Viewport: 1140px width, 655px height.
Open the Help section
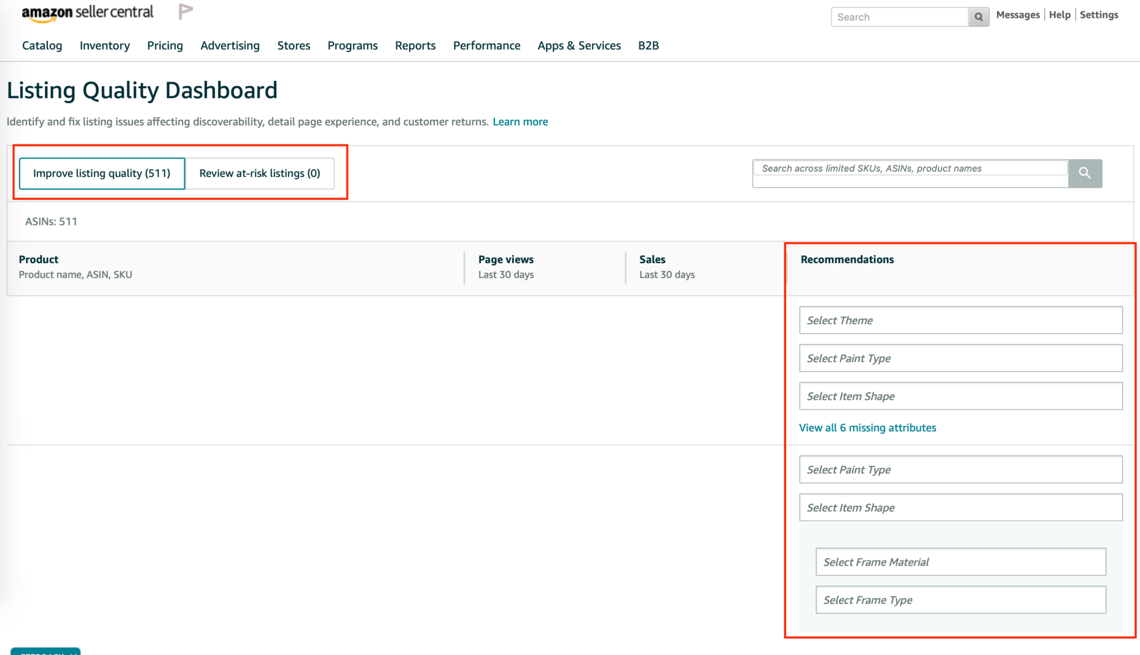click(x=1059, y=14)
